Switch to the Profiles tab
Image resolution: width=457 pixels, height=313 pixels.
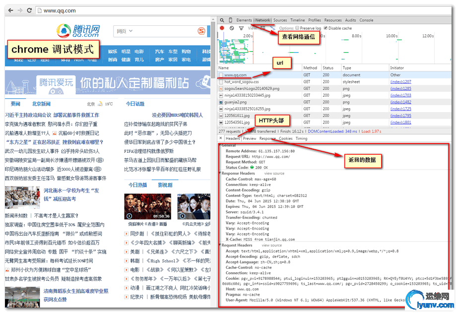click(315, 20)
